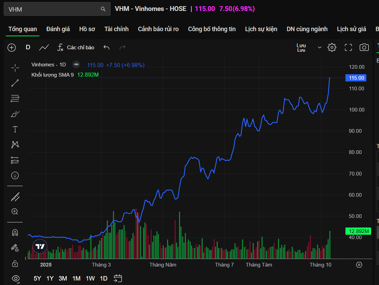
Task: Click the VHM stock search field
Action: pyautogui.click(x=53, y=9)
